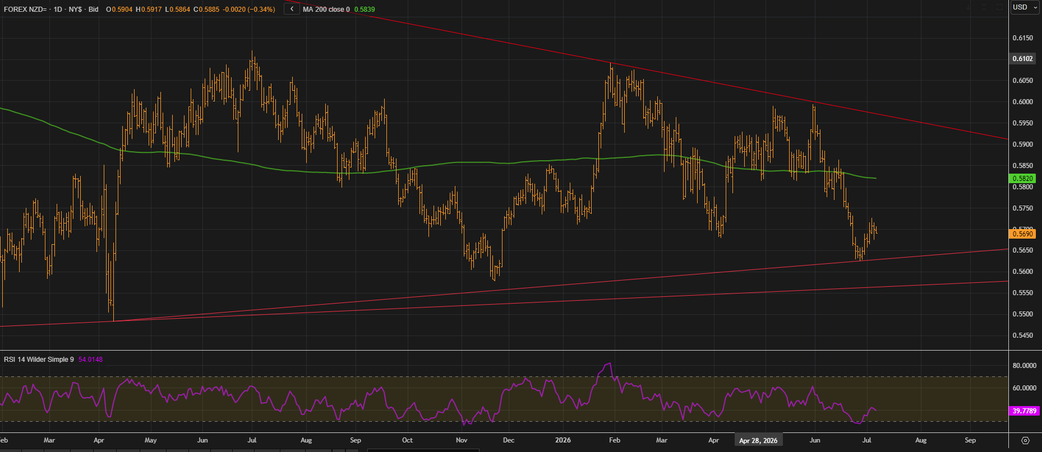
Task: Click the RSI 14 Wilder Simple indicator label
Action: pyautogui.click(x=39, y=359)
